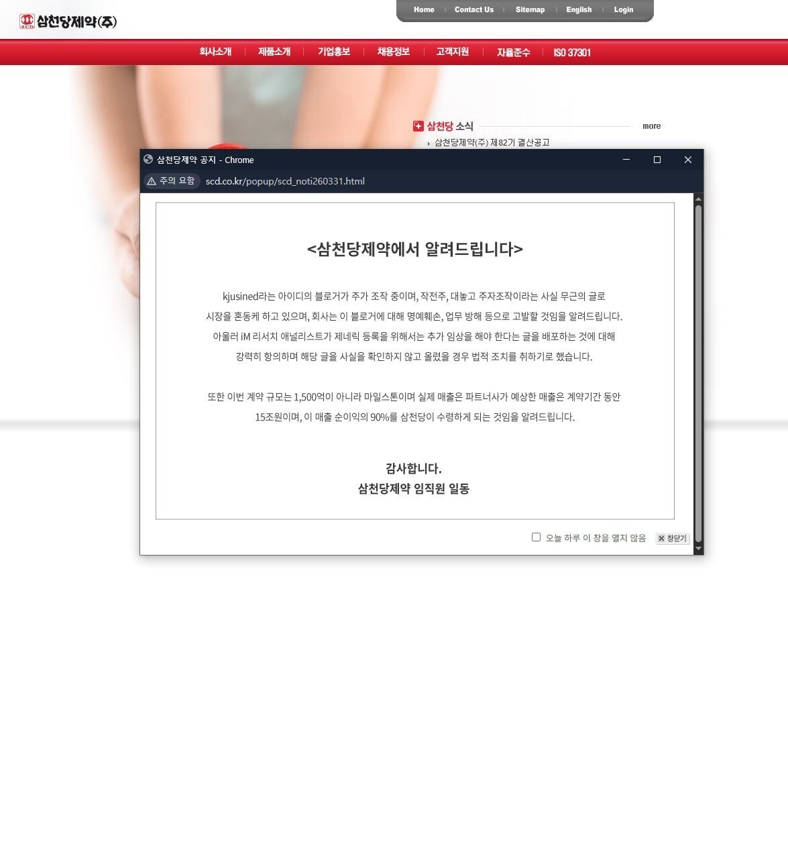The image size is (788, 848).
Task: Check 오늘 하루 이 창을 열지 않음
Action: pyautogui.click(x=536, y=537)
